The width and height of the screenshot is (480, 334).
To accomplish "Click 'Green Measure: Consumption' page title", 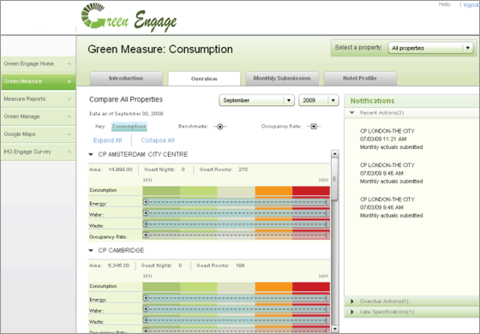I will 160,50.
